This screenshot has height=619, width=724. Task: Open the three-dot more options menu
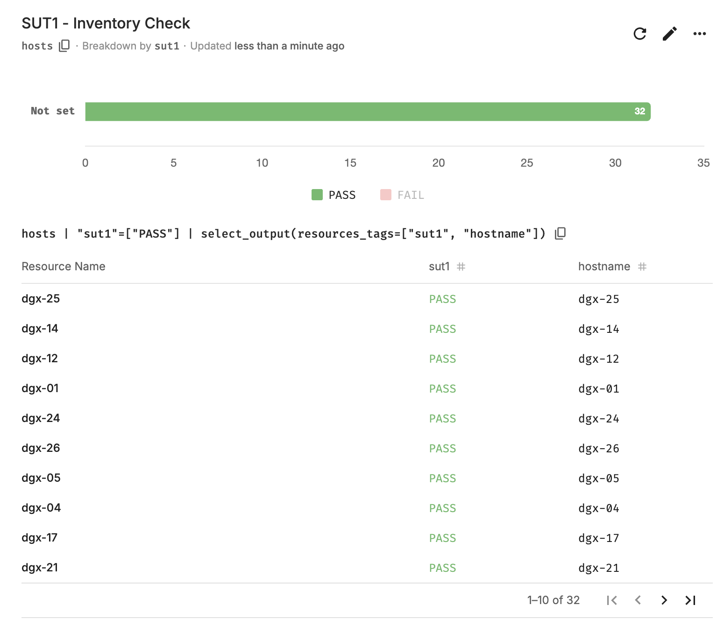[x=700, y=34]
